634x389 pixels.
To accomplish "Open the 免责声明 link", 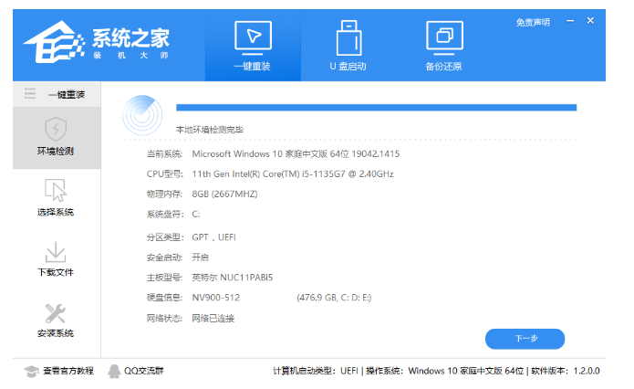I will 533,22.
